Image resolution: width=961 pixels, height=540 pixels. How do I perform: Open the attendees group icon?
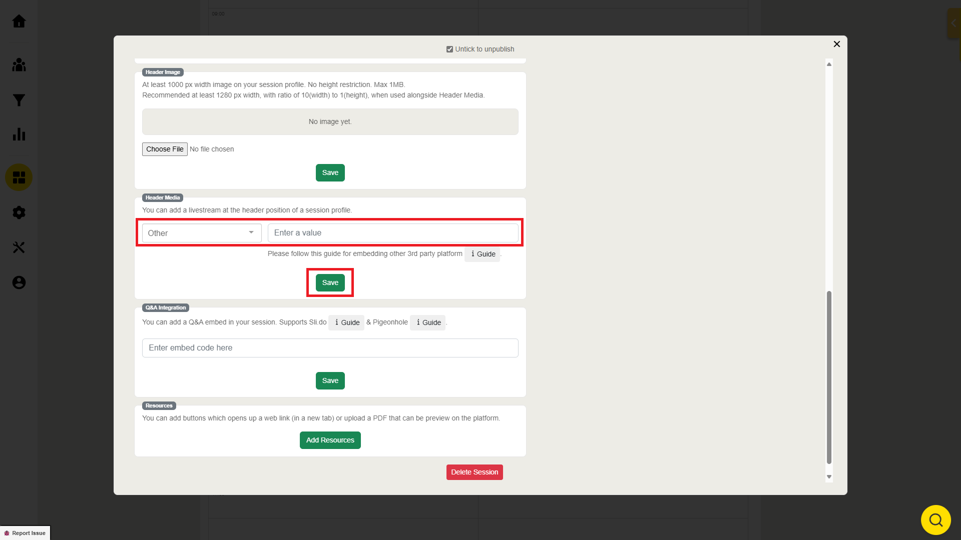pyautogui.click(x=19, y=65)
